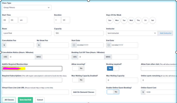Toggle the Mon day selector

tap(117, 20)
